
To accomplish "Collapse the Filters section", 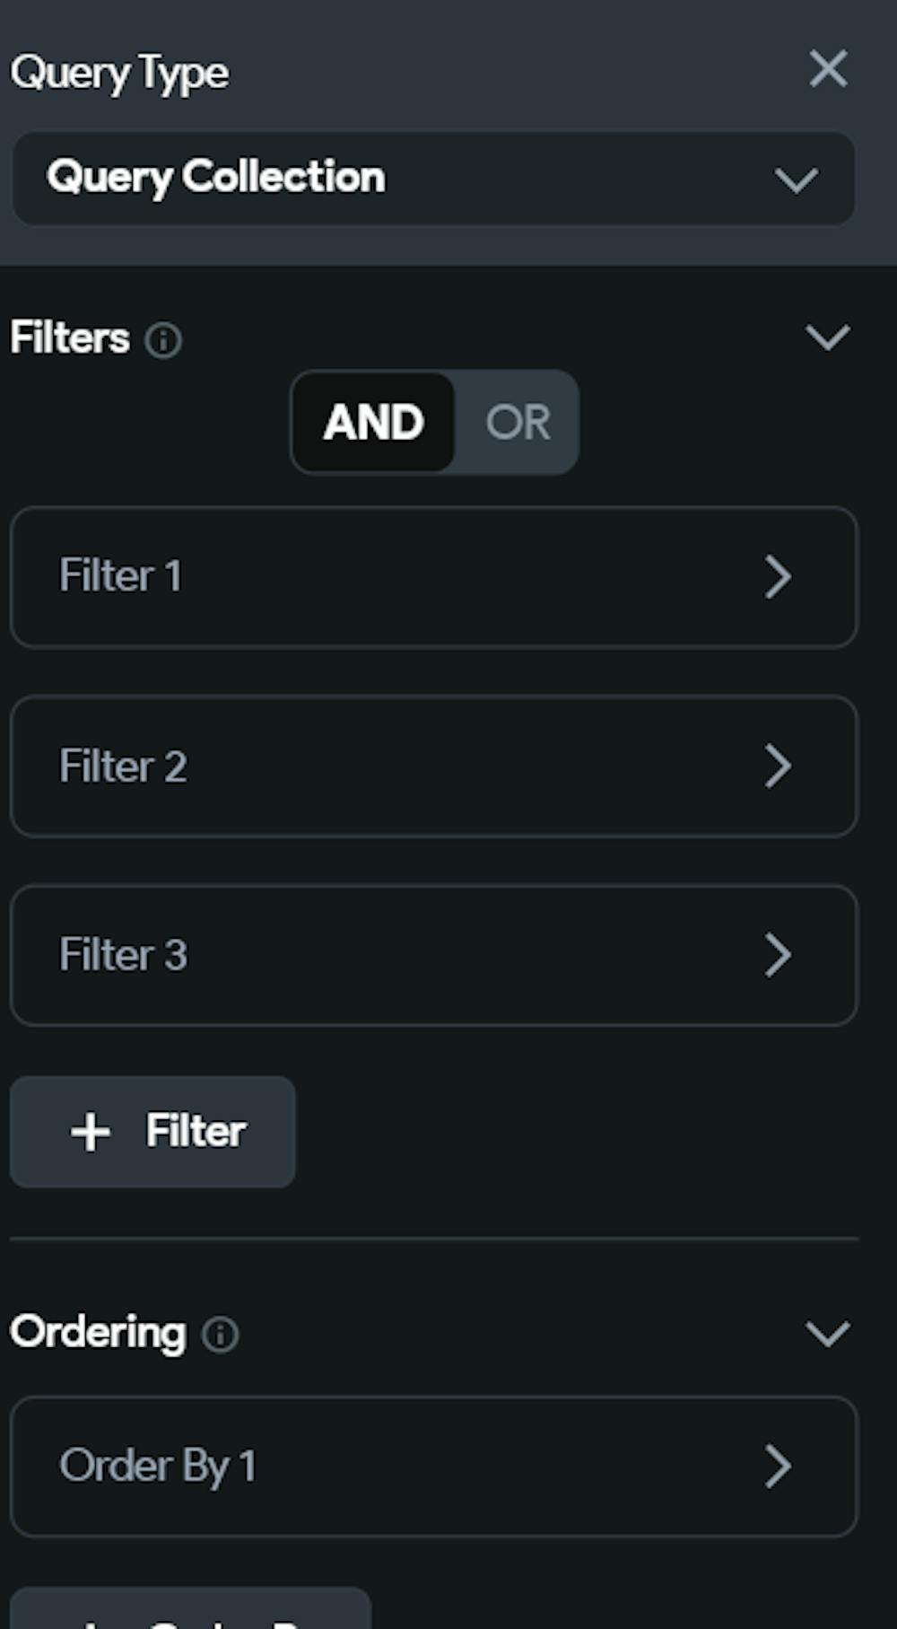I will (827, 338).
